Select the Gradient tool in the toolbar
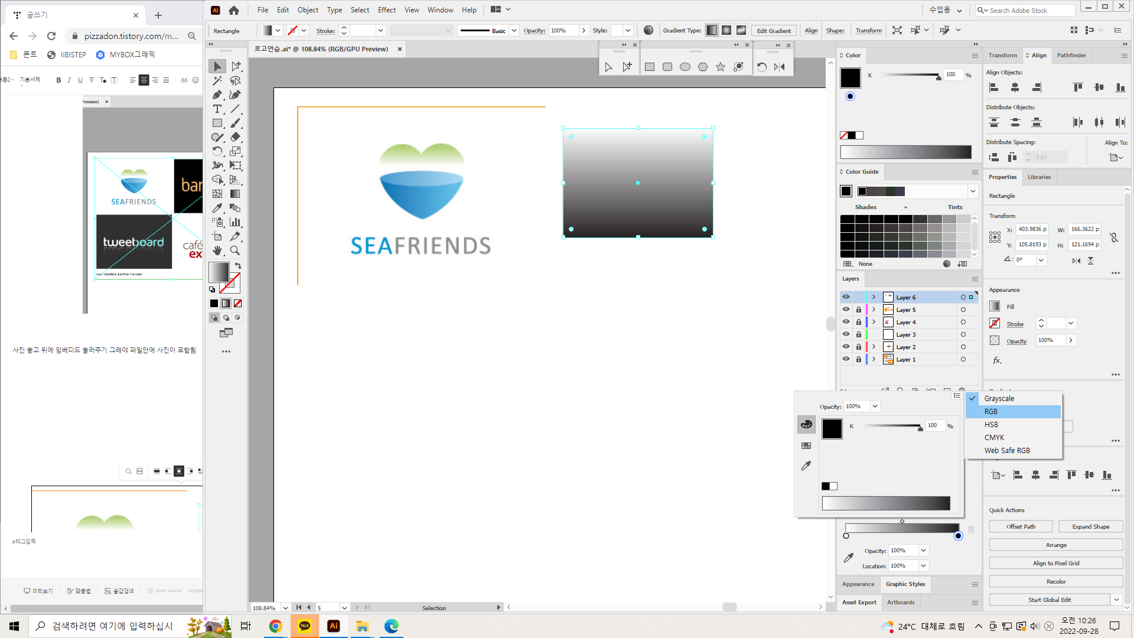1134x638 pixels. click(235, 194)
